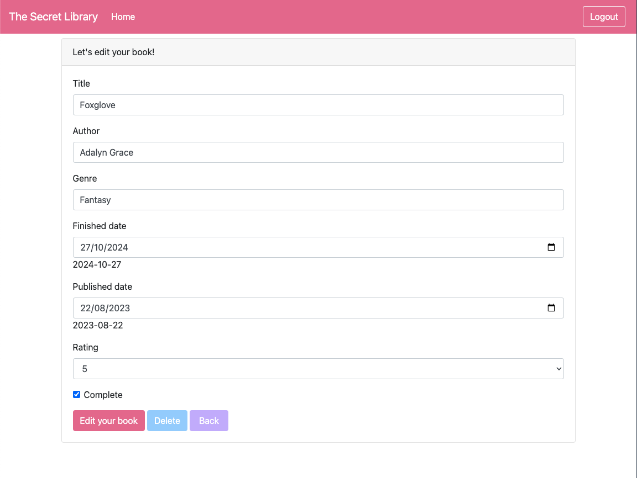Select month 08 in Published date field
The width and height of the screenshot is (637, 478).
(100, 308)
